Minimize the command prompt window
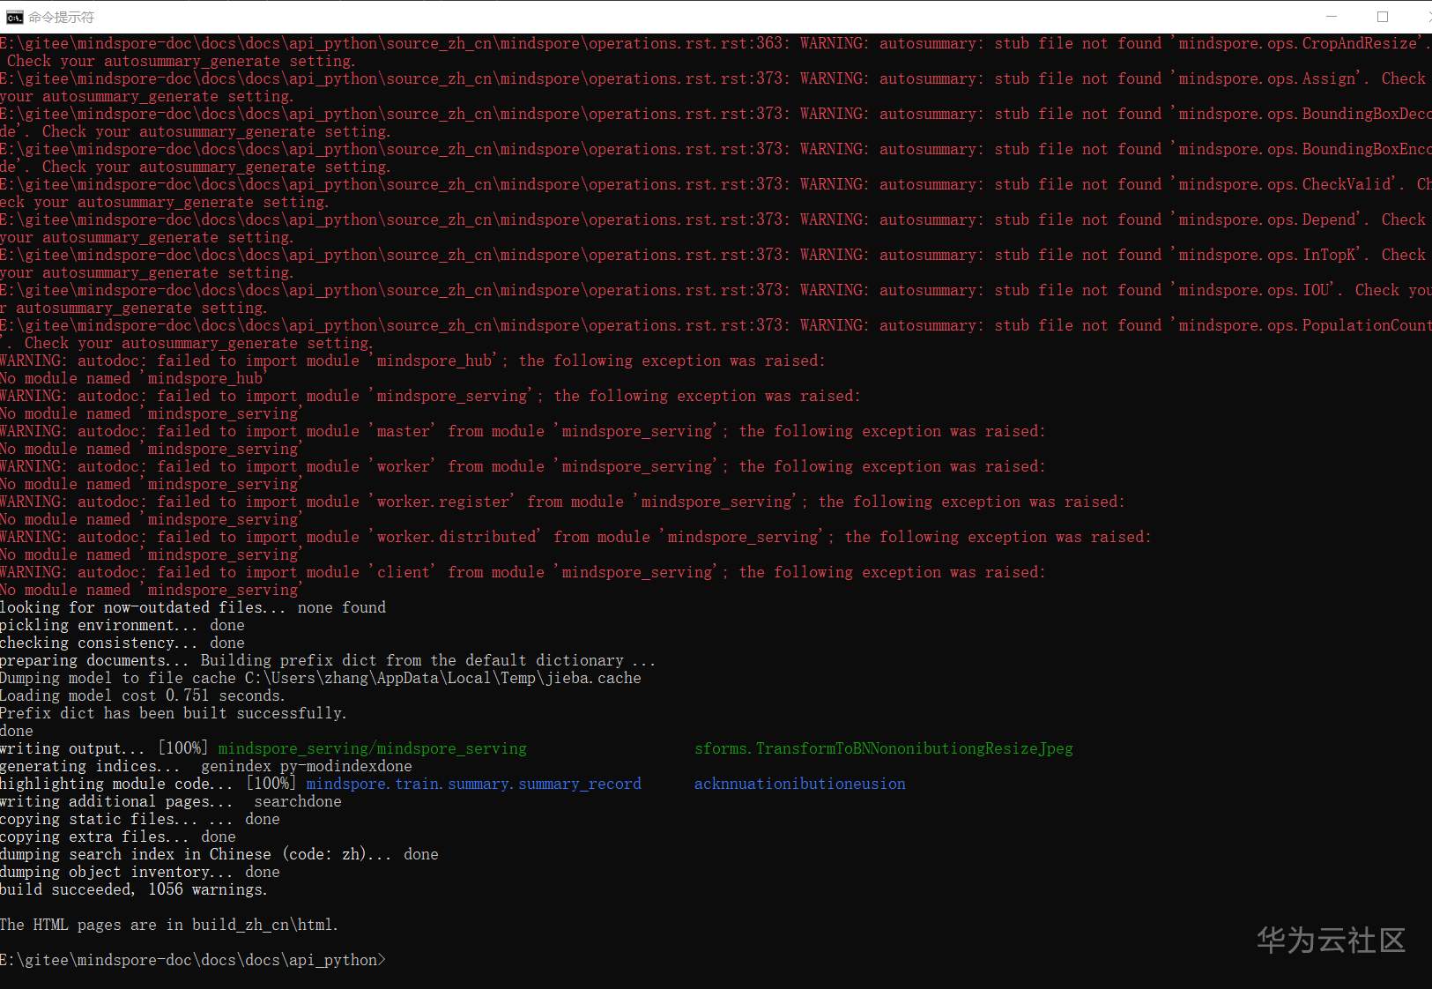Image resolution: width=1432 pixels, height=989 pixels. (x=1332, y=17)
